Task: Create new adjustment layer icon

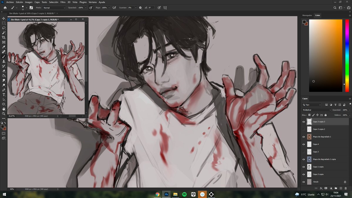Action: coord(331,188)
